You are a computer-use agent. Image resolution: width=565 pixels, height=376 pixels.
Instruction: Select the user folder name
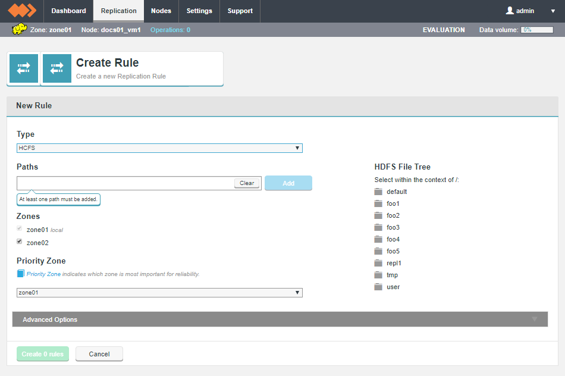tap(393, 287)
